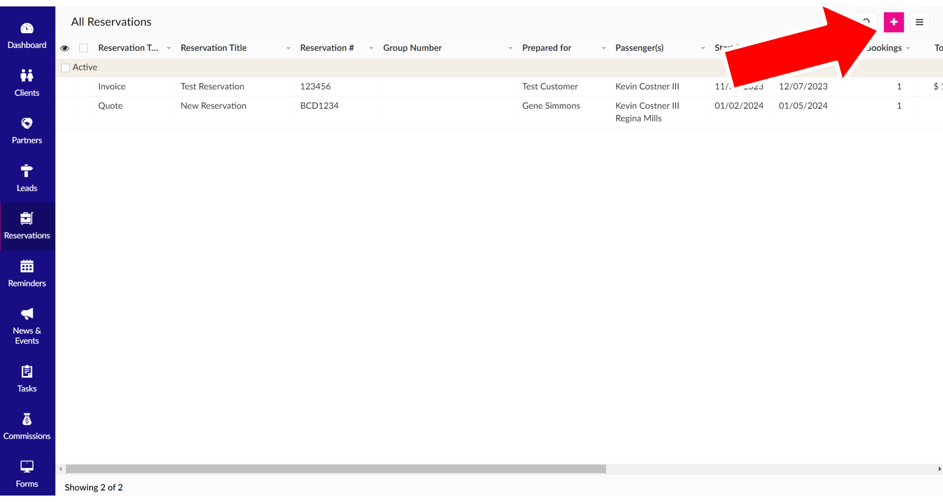Expand Reservation Title column dropdown
Screen dimensions: 943x502
pyautogui.click(x=288, y=48)
